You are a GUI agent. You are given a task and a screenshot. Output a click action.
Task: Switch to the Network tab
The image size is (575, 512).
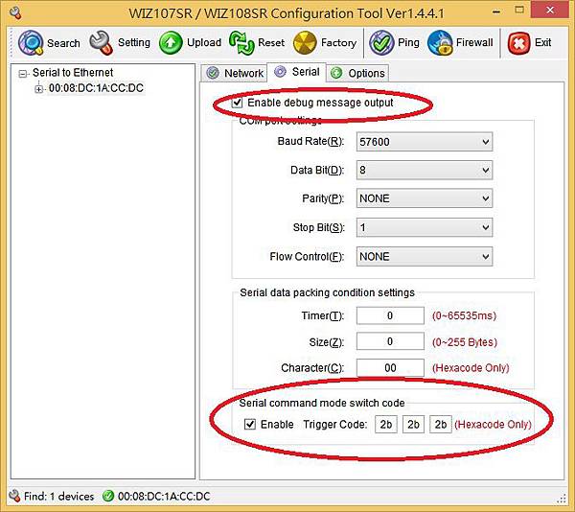(x=235, y=73)
